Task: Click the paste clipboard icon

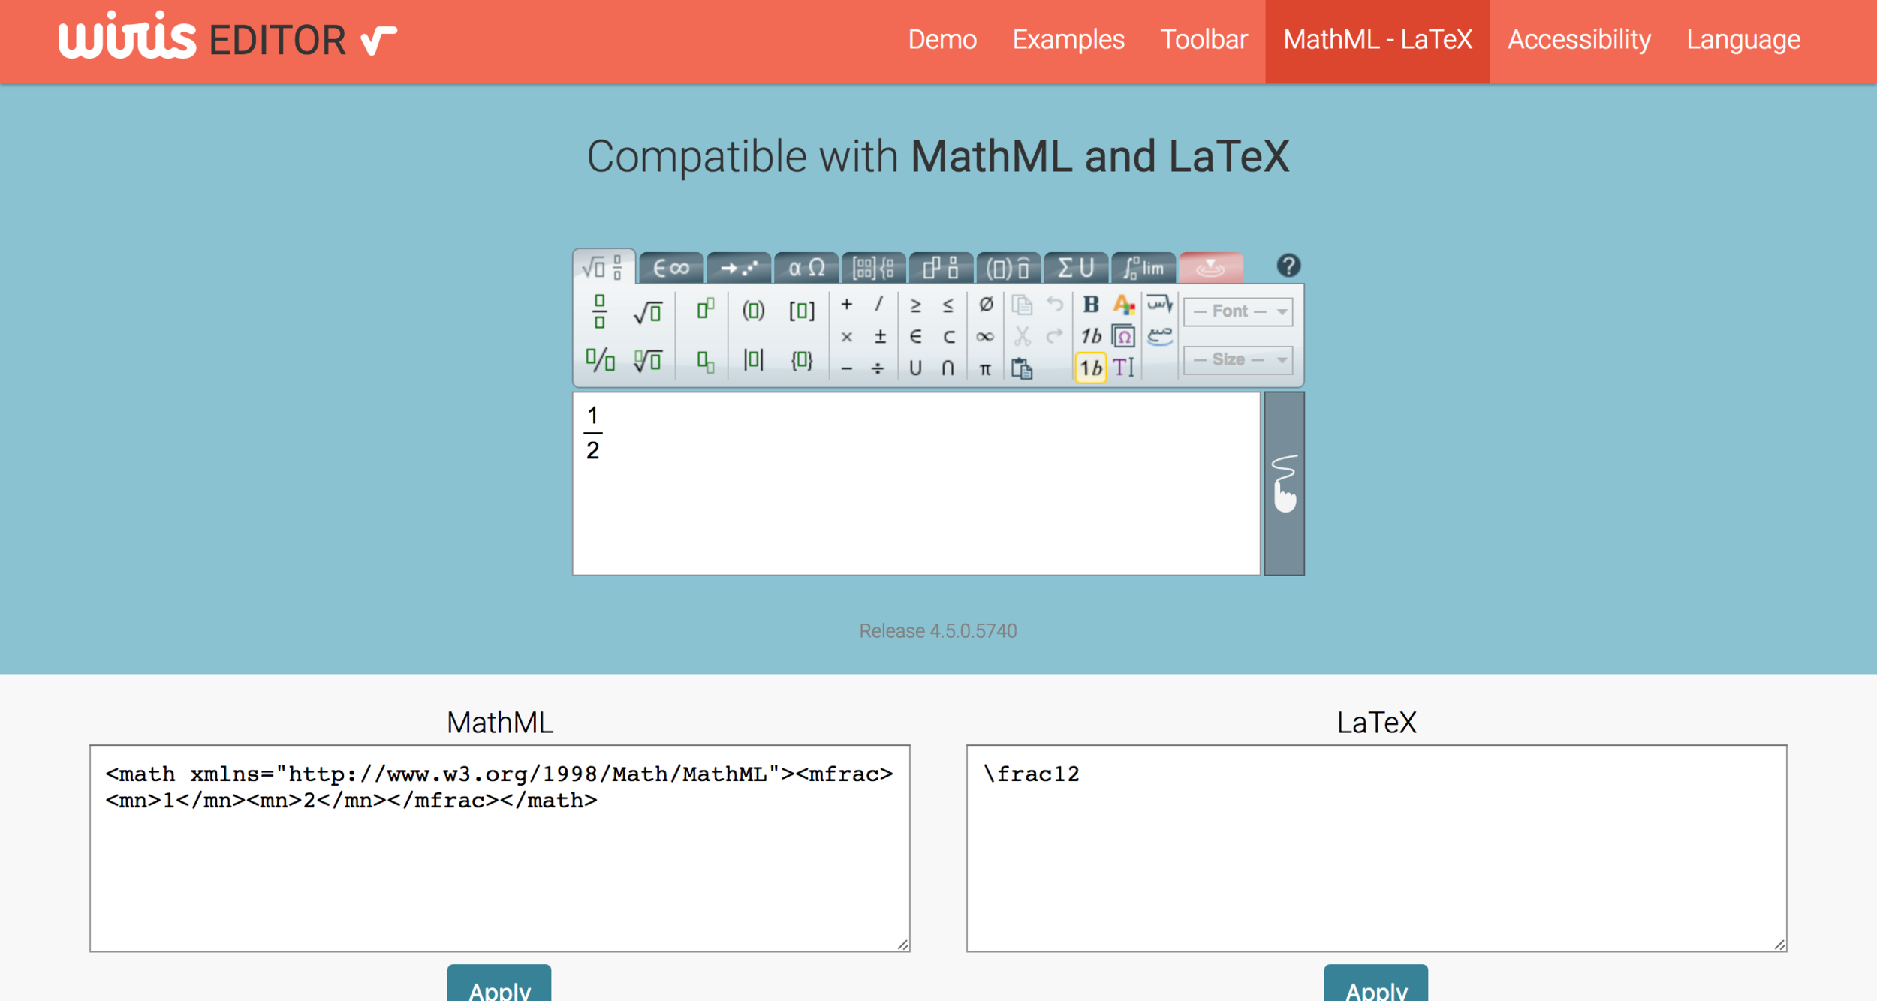Action: [1022, 368]
